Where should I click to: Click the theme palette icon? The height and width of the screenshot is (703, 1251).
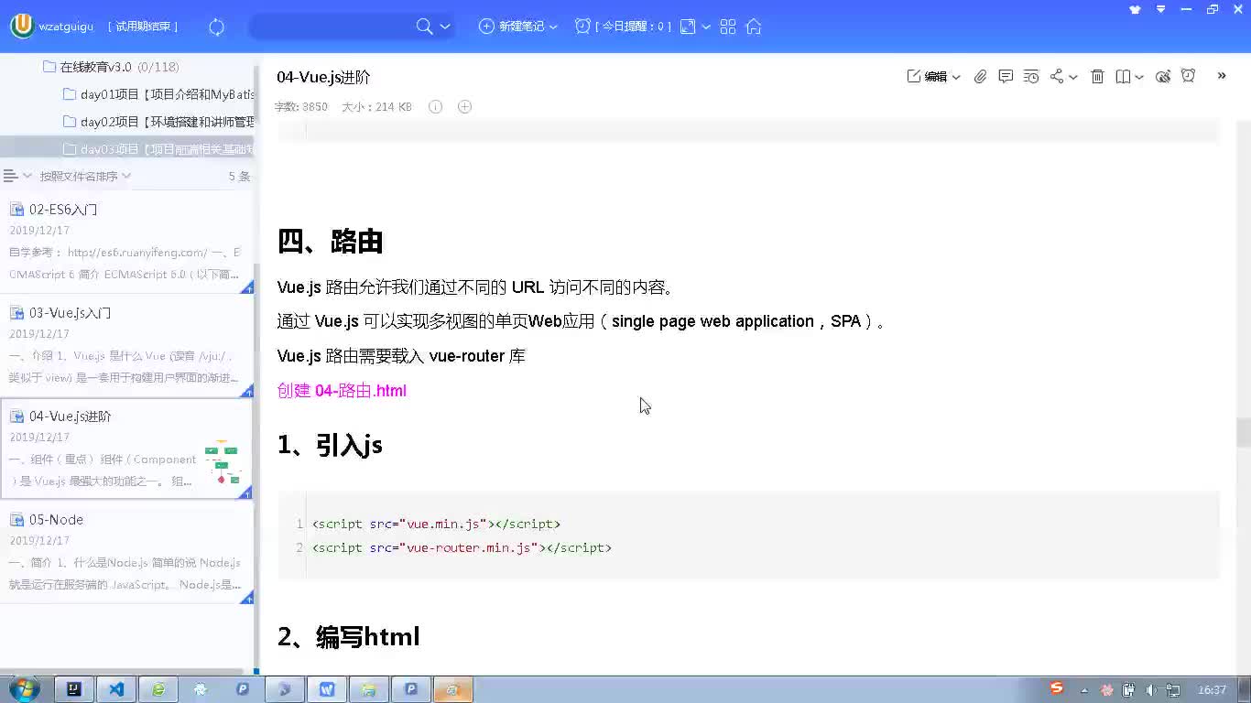point(1163,77)
